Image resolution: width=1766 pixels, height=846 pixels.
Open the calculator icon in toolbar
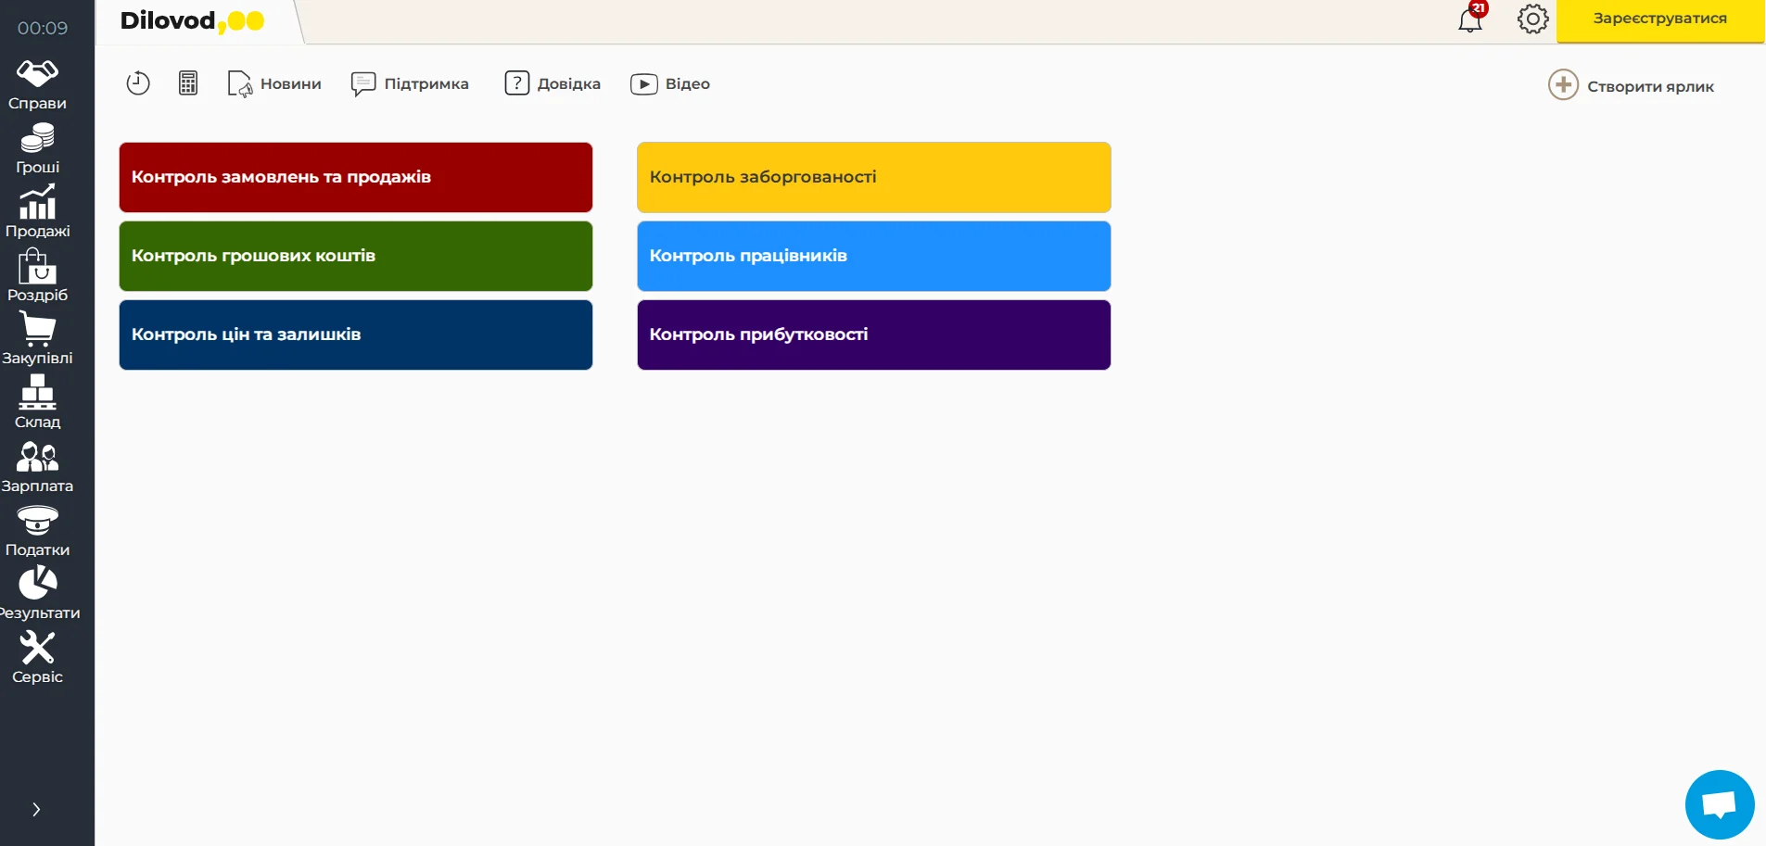(188, 83)
